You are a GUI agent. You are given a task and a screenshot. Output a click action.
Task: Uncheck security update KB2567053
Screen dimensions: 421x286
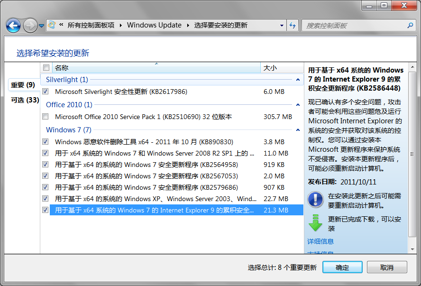point(46,176)
